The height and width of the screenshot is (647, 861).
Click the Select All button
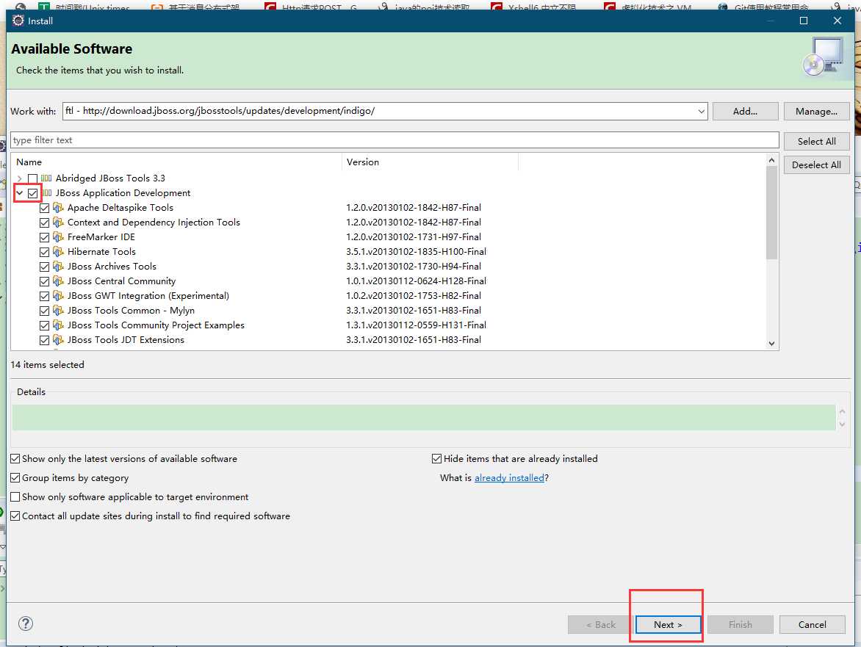pyautogui.click(x=816, y=142)
